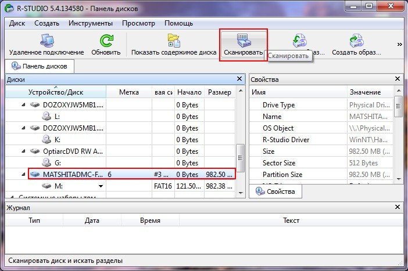Click the MATSHITADMC-F device icon

(x=35, y=174)
